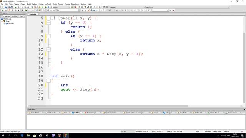Toggle match case in incremental search
The height and width of the screenshot is (138, 246).
coord(94,10)
